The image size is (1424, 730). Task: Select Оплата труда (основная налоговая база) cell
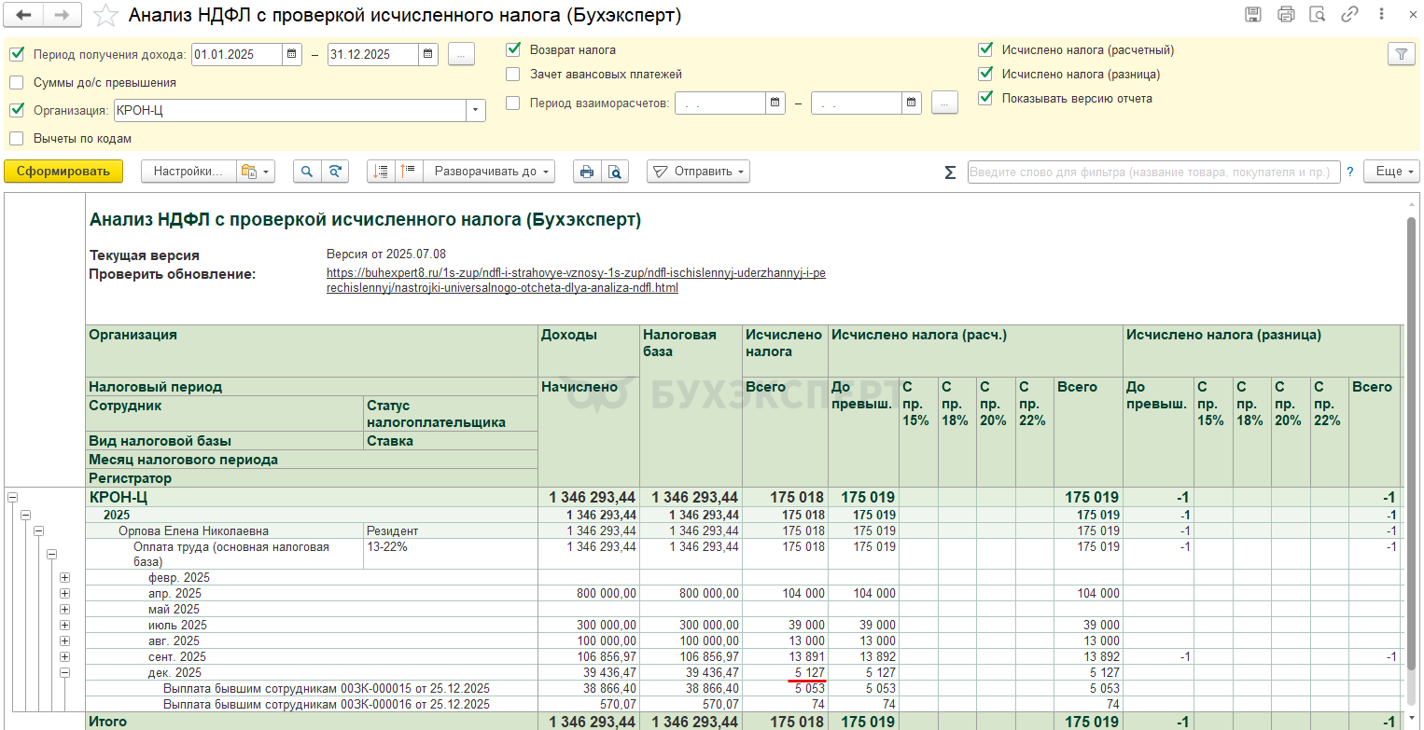click(225, 555)
